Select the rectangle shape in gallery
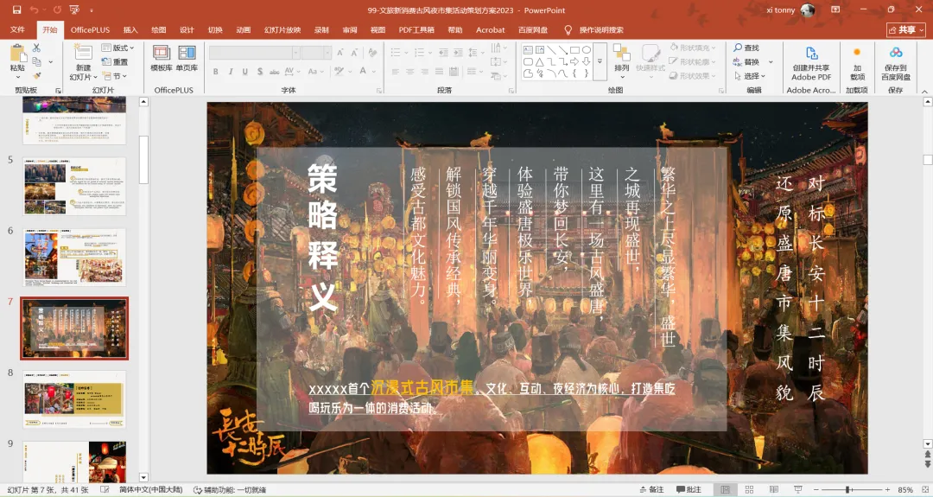 [574, 50]
